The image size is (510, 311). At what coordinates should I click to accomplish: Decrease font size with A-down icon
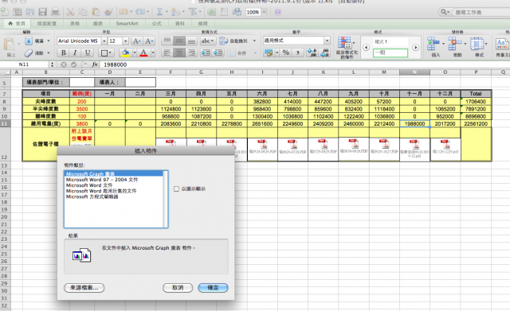click(149, 41)
